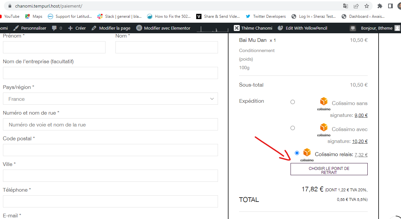Click the Code postal input field
Screen dimensions: 401x219
pyautogui.click(x=110, y=150)
